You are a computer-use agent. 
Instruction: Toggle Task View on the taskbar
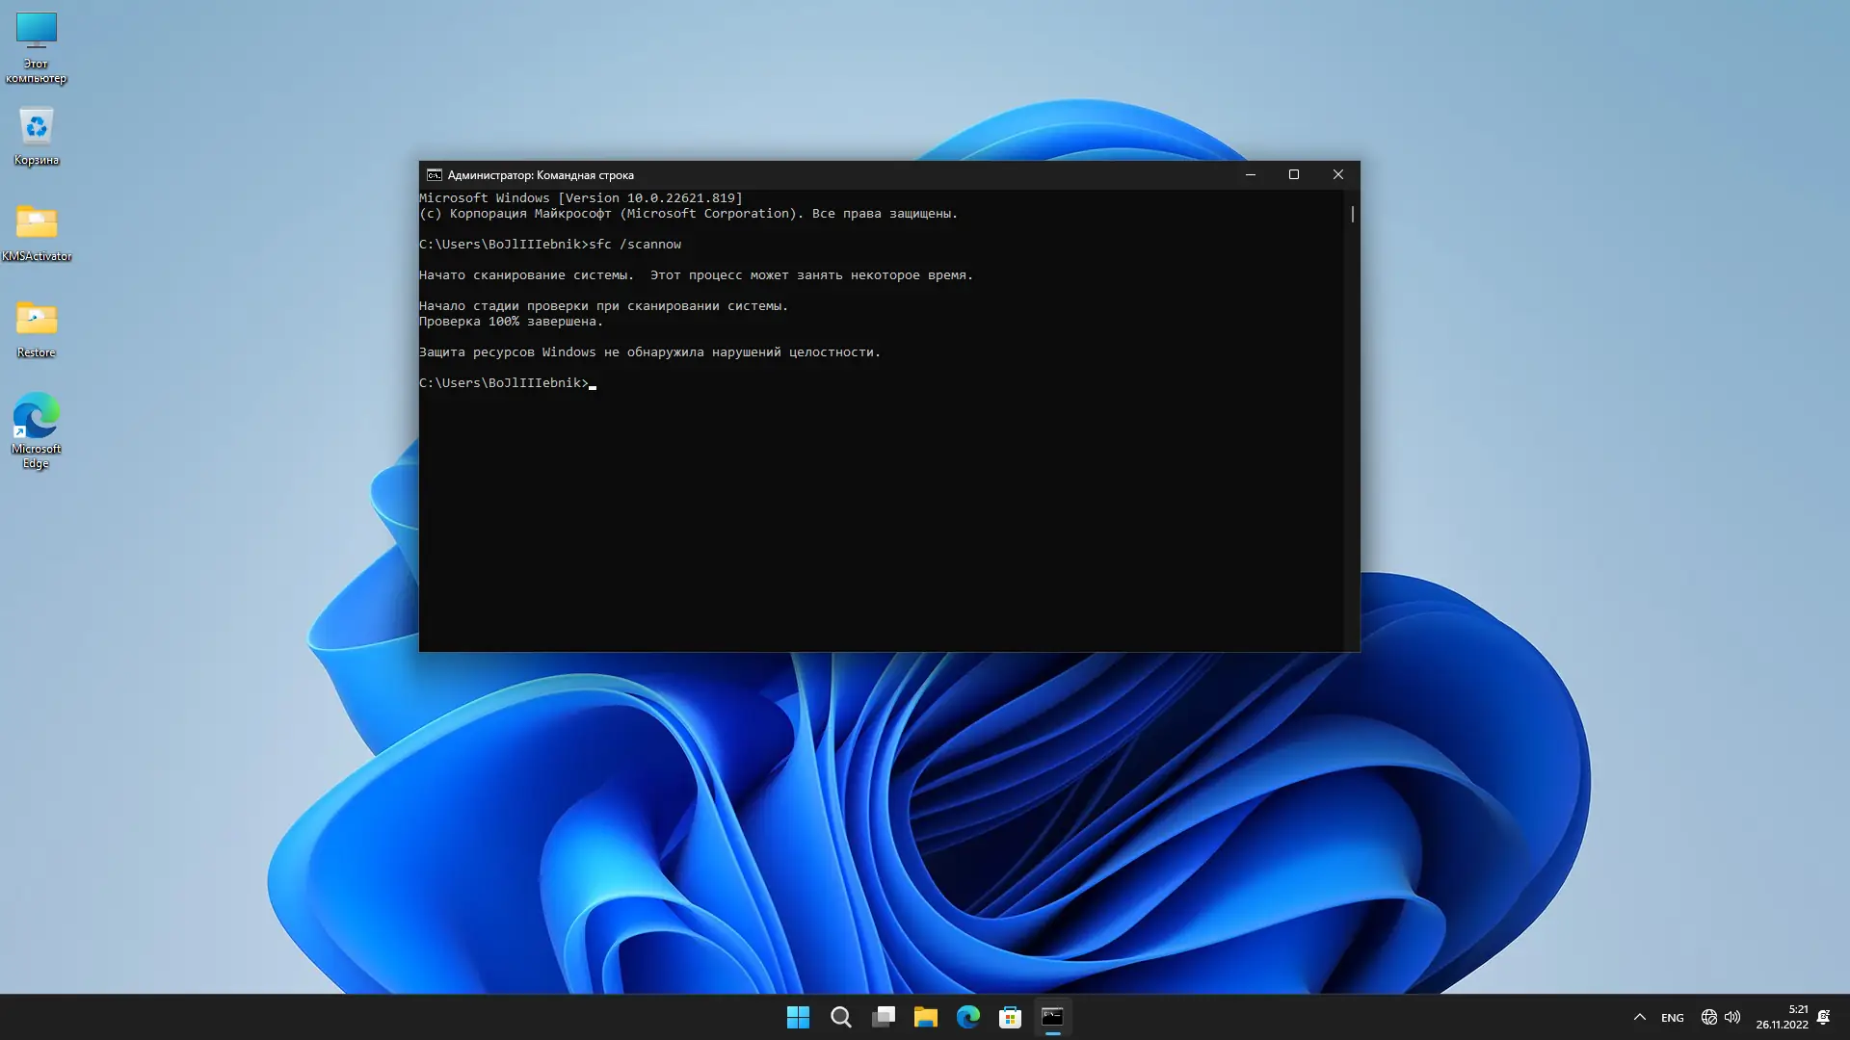pos(883,1017)
